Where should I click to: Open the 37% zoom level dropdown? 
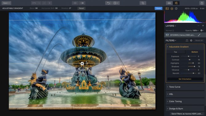(36, 3)
